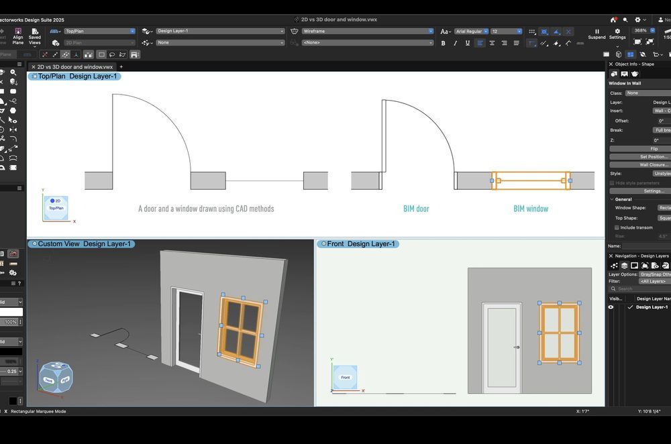Toggle bold text formatting
Image resolution: width=671 pixels, height=444 pixels.
coord(443,43)
